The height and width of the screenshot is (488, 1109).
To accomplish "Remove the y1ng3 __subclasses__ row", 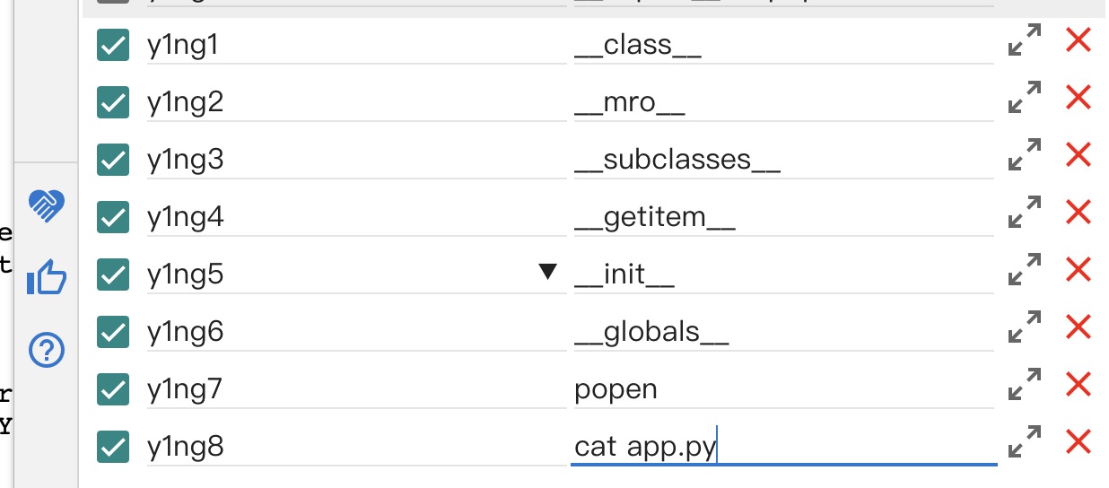I will tap(1078, 155).
